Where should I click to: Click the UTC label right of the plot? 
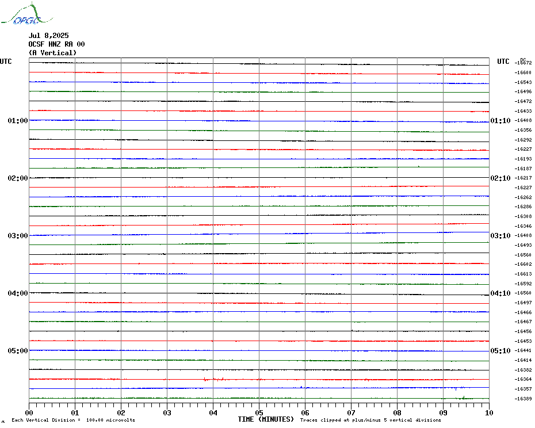503,62
